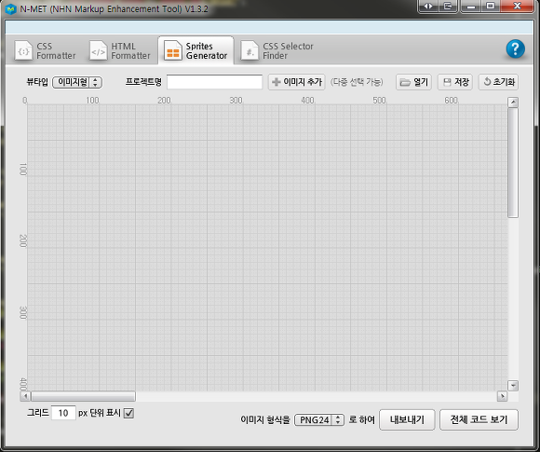Click the 이미지 추가 button
540x452 pixels.
click(296, 82)
